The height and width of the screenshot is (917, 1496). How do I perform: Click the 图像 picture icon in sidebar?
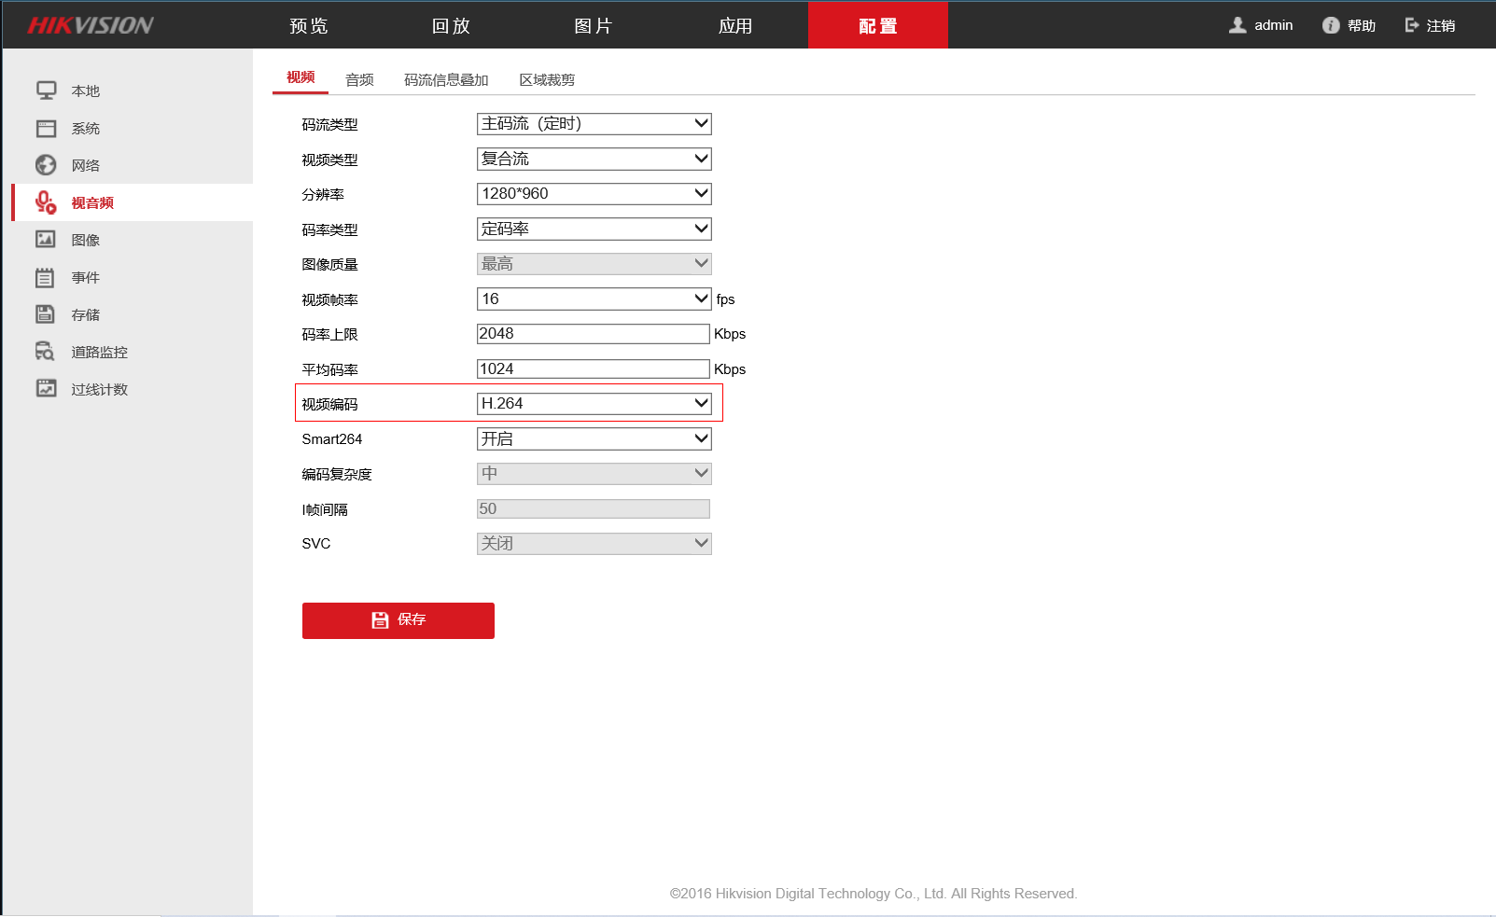(46, 240)
